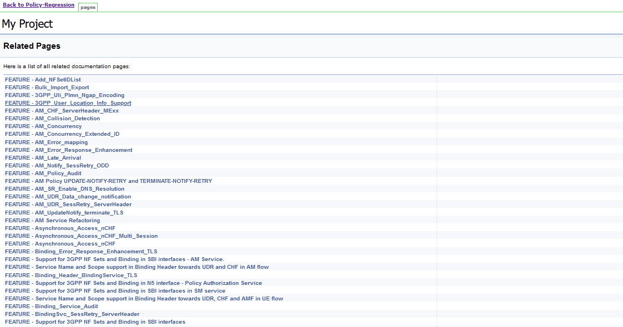View FEATURE - AM_Error_mapping documentation

point(46,142)
